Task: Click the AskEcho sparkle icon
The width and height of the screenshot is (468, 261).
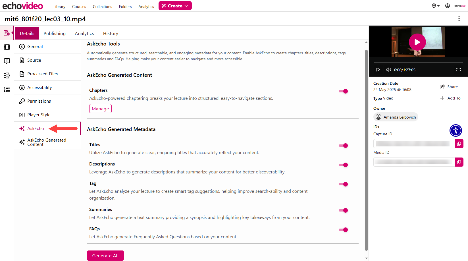Action: [x=22, y=129]
